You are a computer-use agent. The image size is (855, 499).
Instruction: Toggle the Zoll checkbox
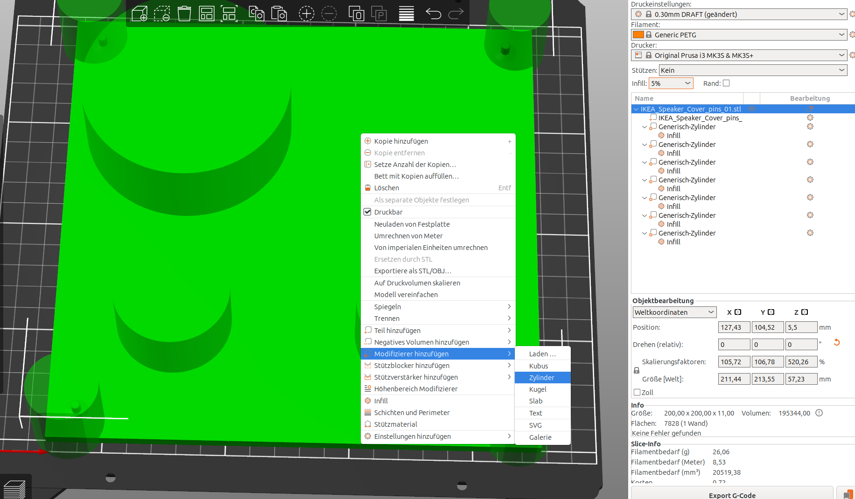click(x=637, y=392)
